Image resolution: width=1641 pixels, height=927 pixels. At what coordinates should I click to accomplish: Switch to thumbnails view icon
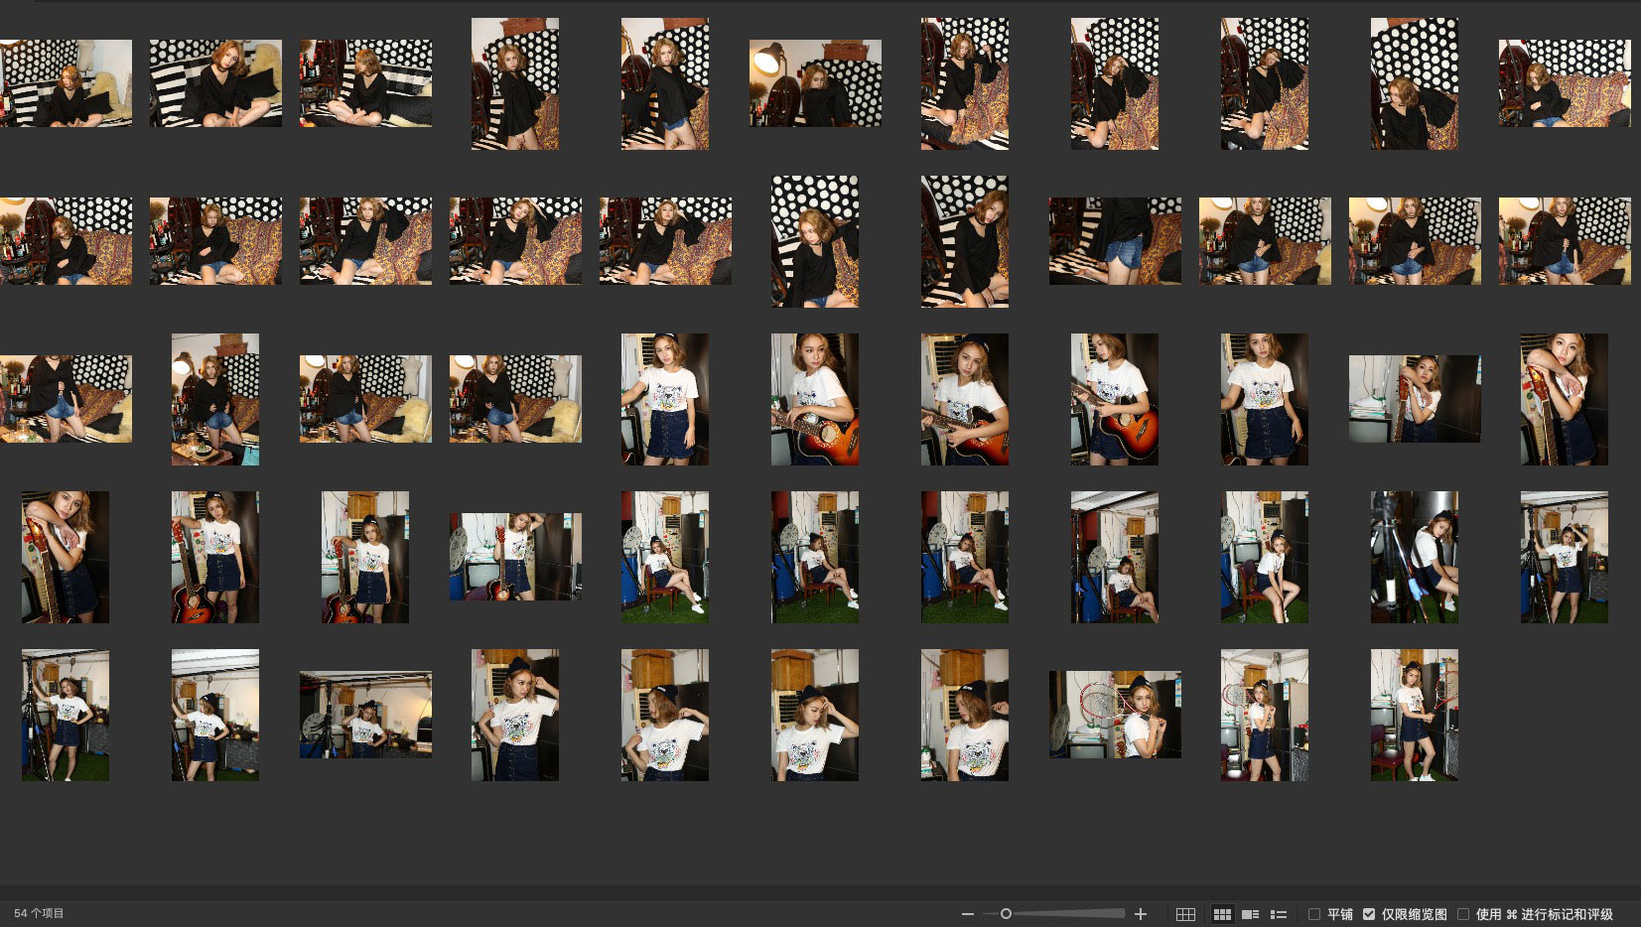(1222, 914)
